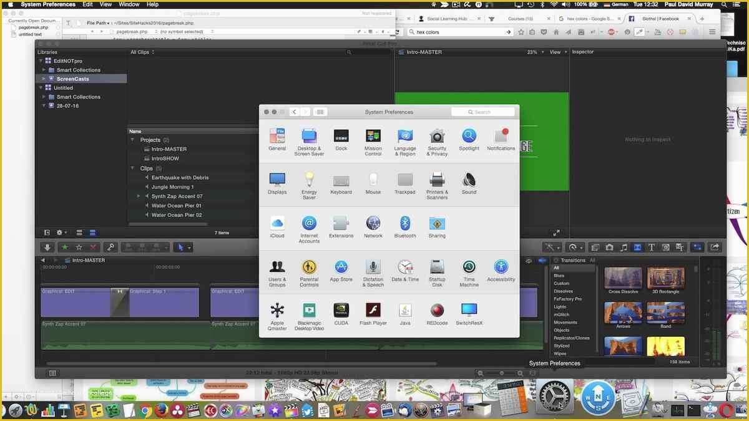This screenshot has height=421, width=749.
Task: Open Blackmagic Desktop Video pane
Action: [x=309, y=317]
